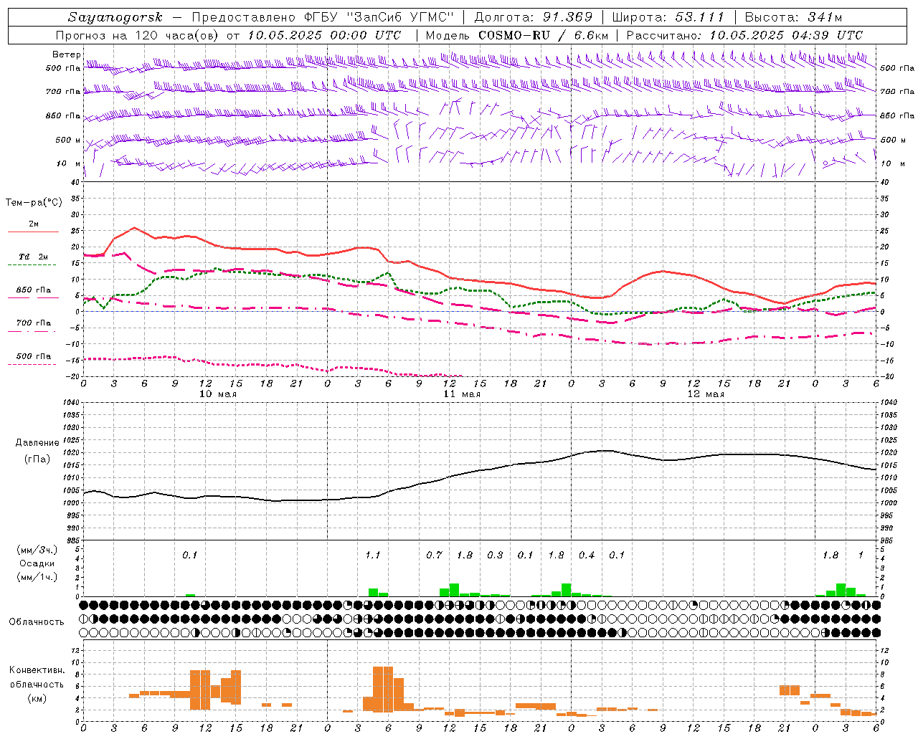
Task: Click left wind-level label '700 гПа'
Action: point(63,92)
